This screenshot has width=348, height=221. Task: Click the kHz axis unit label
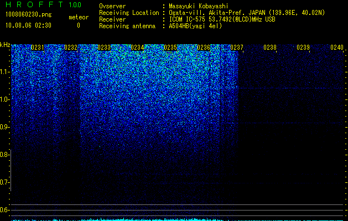coord(5,45)
